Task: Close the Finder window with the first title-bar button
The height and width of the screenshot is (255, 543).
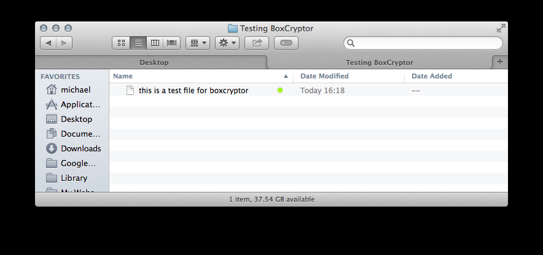Action: coord(43,28)
